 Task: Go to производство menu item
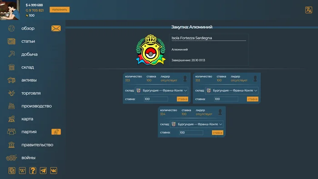tap(36, 106)
